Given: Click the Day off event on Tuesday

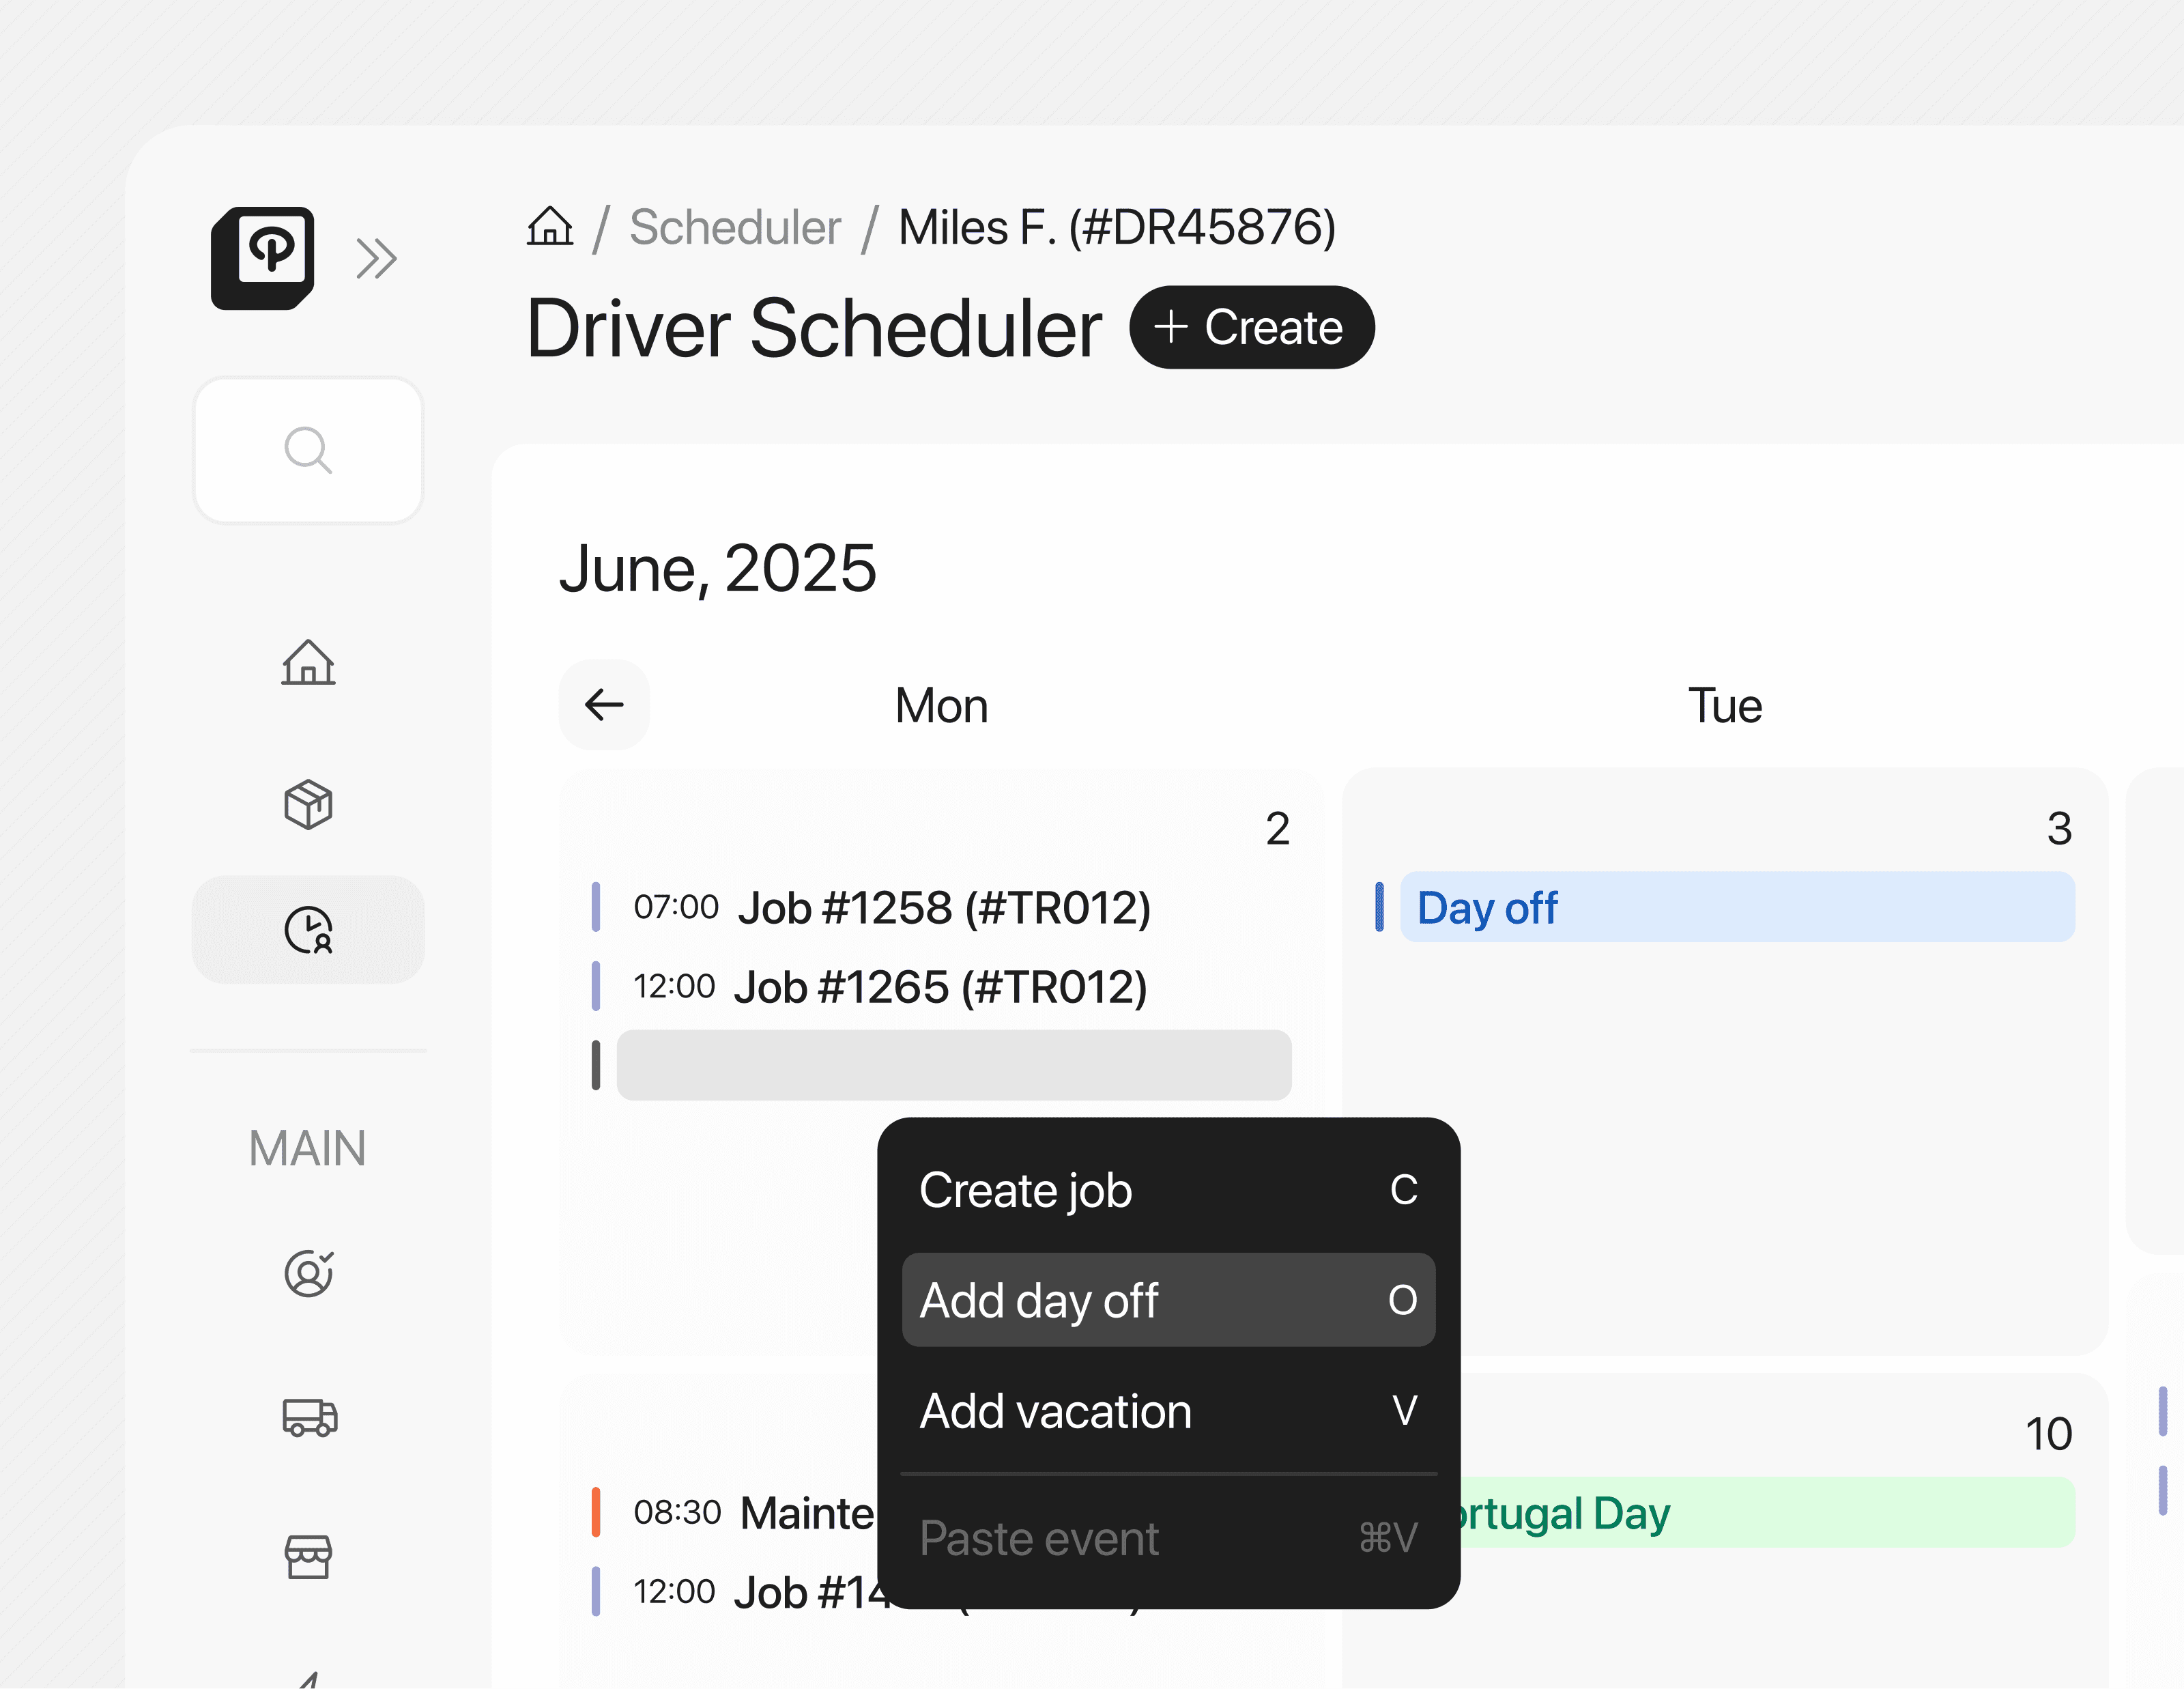Looking at the screenshot, I should tap(1736, 907).
